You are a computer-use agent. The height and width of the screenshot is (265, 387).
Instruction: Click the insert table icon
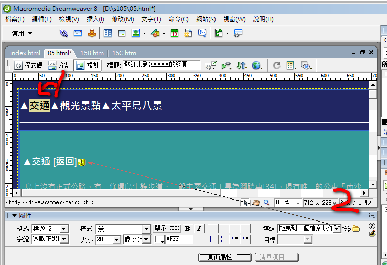pyautogui.click(x=107, y=33)
